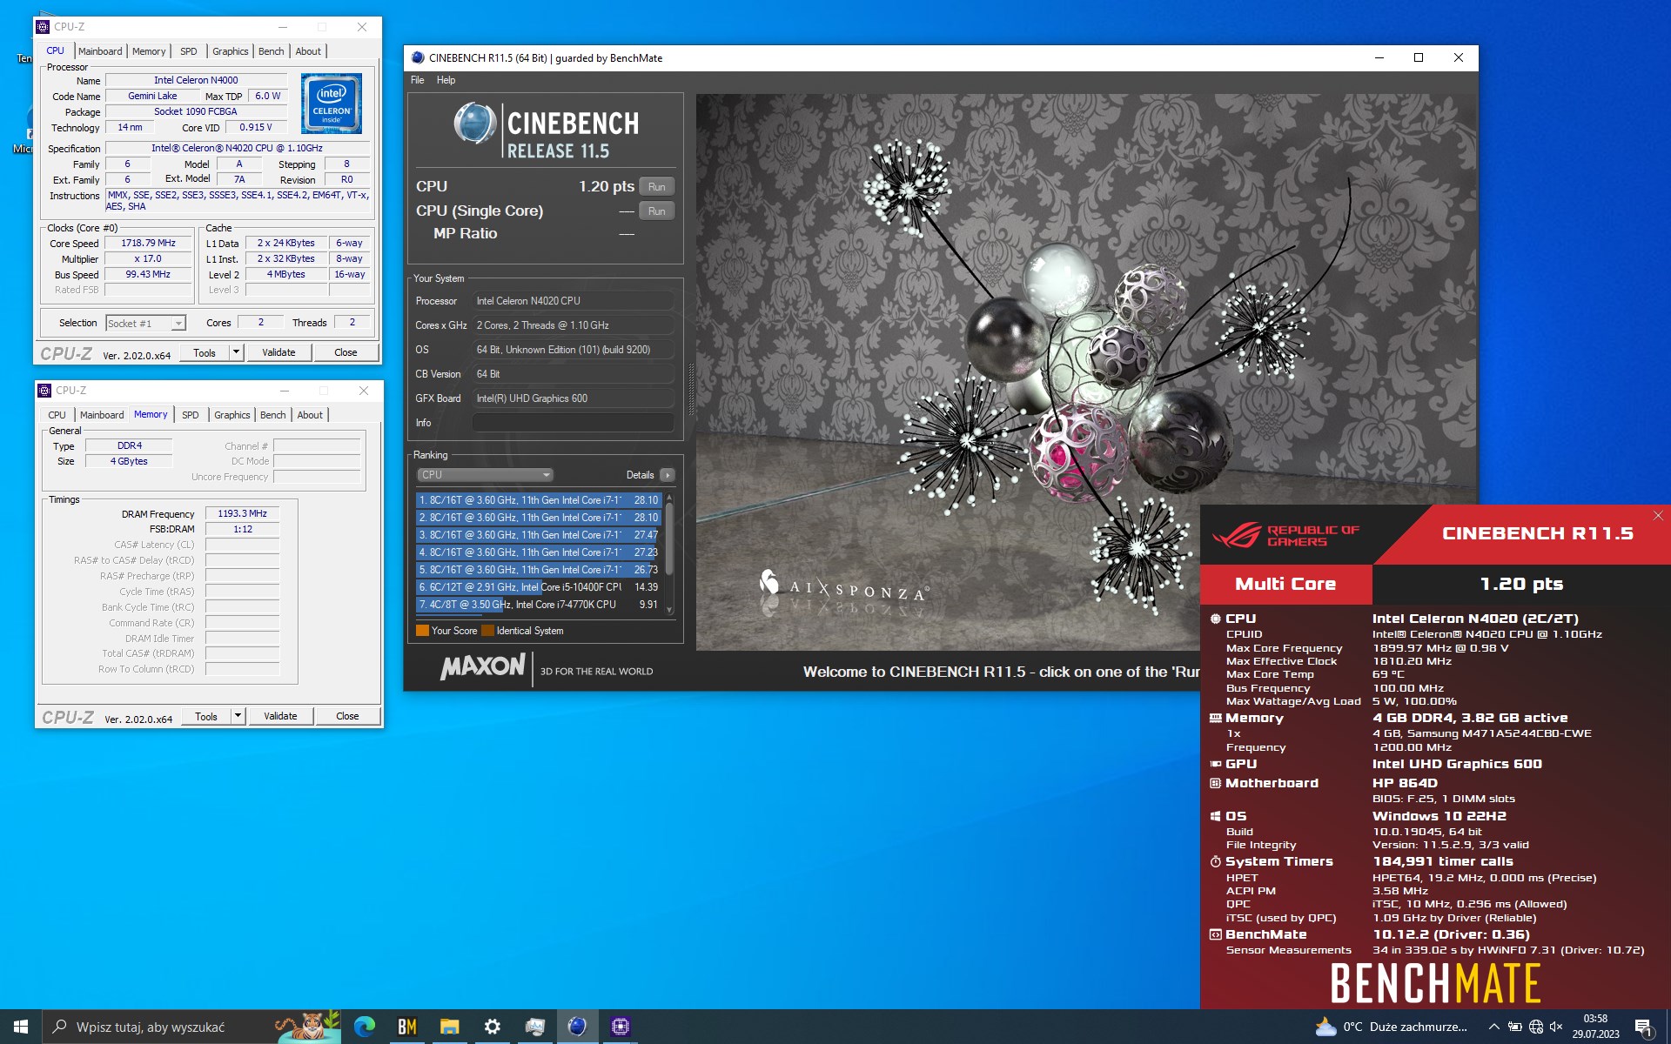Open Settings gear from taskbar
This screenshot has height=1044, width=1671.
coord(492,1027)
